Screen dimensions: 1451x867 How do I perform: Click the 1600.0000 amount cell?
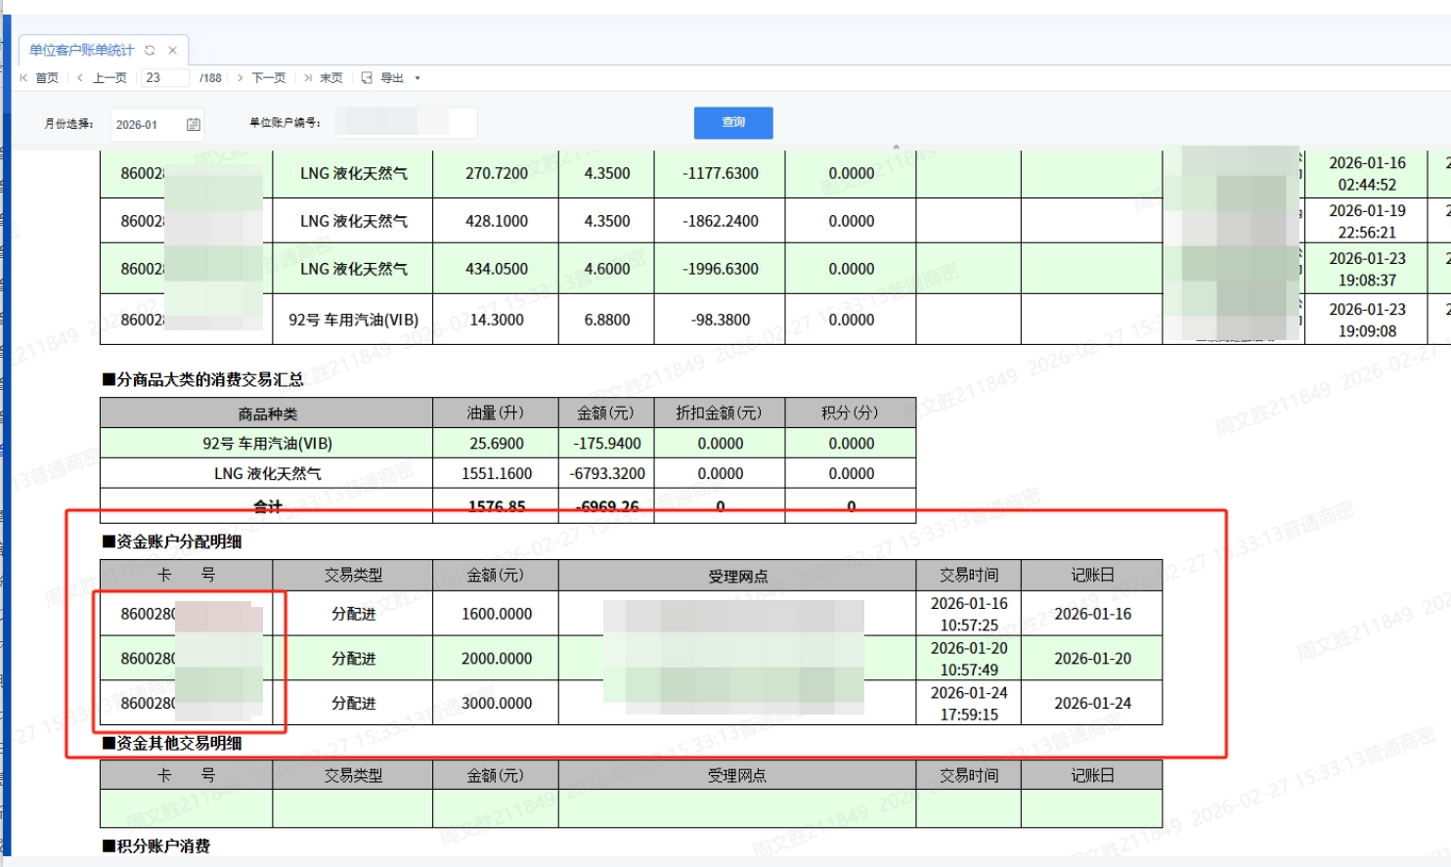click(496, 614)
